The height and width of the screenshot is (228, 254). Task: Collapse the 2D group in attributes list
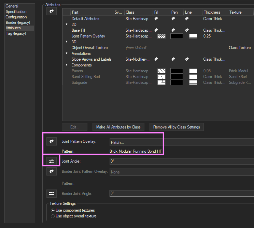[x=67, y=25]
